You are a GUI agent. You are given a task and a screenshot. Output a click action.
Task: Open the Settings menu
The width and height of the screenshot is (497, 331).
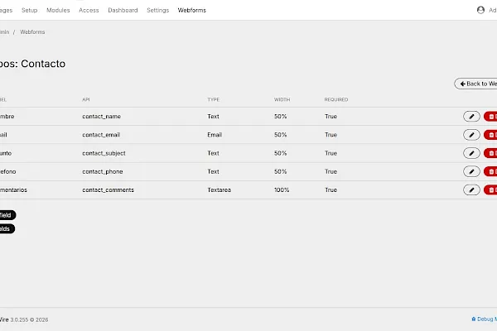158,10
